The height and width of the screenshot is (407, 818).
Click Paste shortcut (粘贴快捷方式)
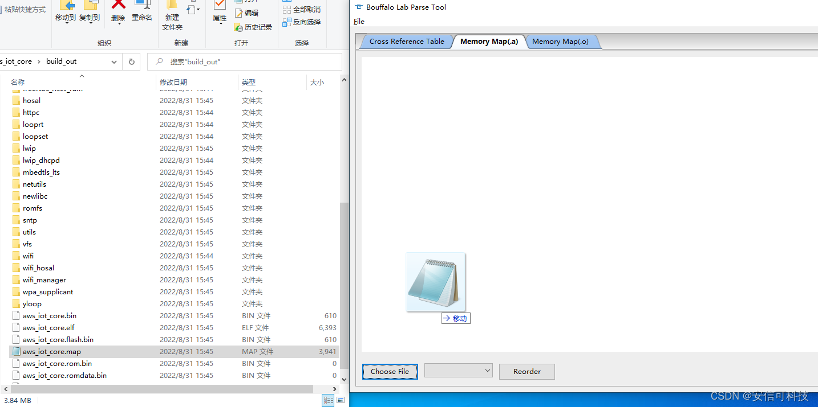[23, 10]
